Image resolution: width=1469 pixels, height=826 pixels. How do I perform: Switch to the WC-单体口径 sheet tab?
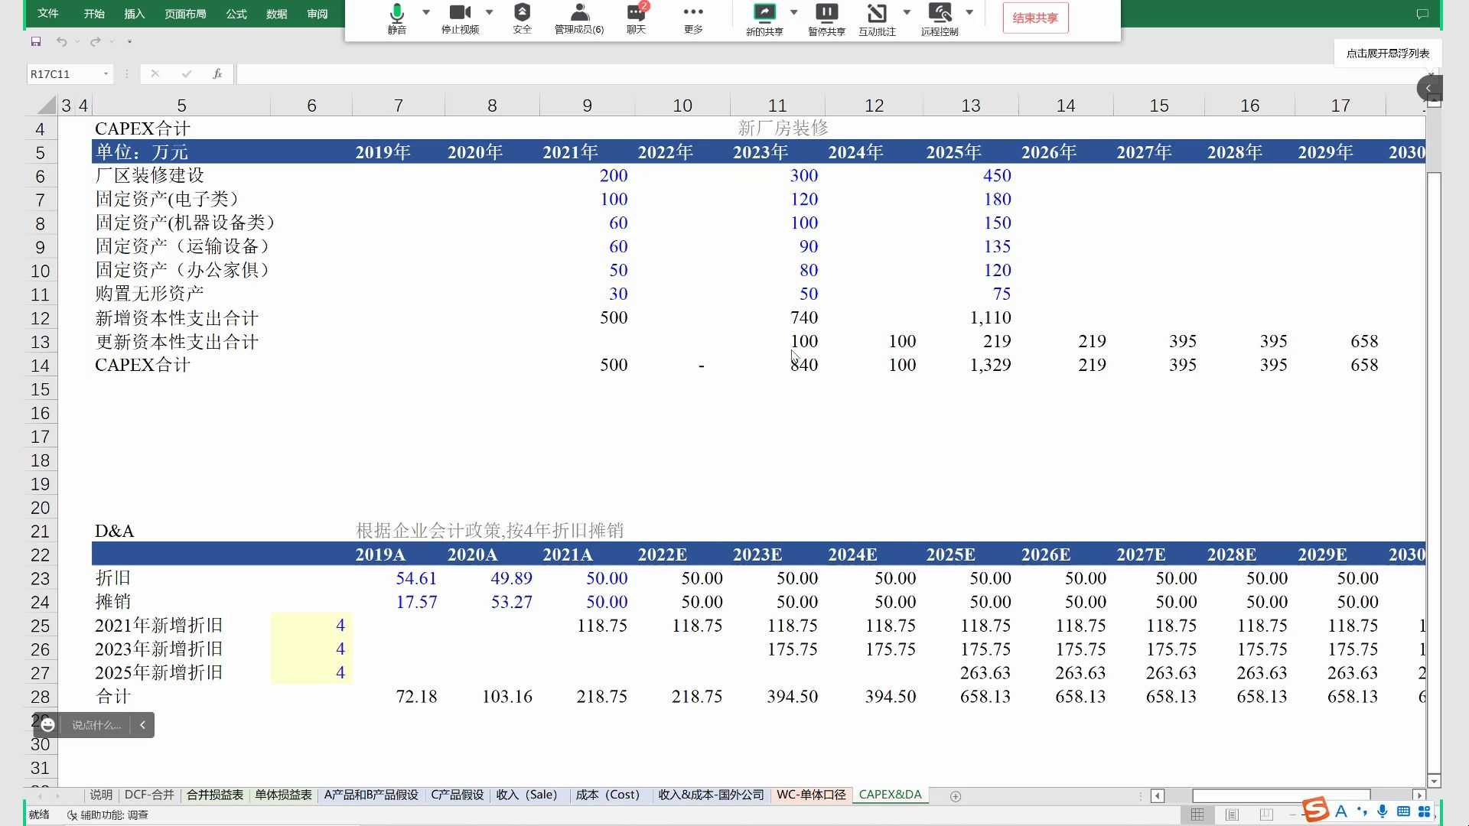811,795
